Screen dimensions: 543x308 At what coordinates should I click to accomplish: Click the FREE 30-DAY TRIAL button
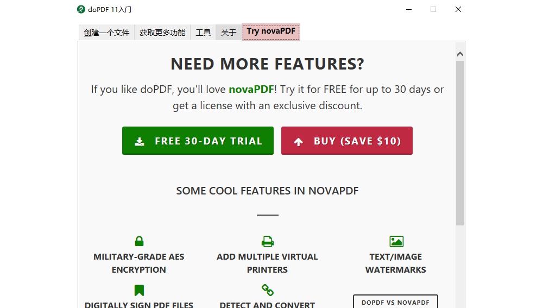point(198,141)
